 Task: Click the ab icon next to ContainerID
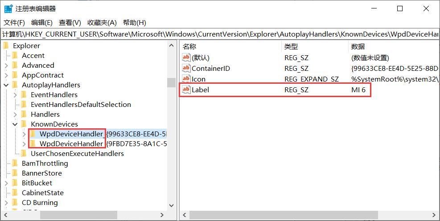click(186, 68)
